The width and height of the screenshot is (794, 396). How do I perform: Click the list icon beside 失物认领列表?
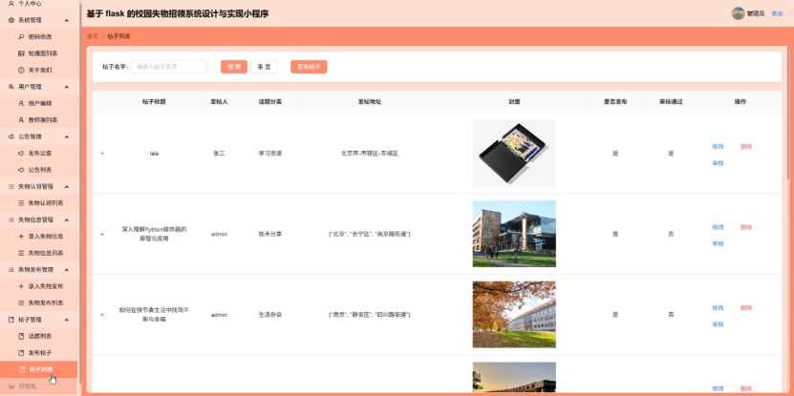click(x=21, y=203)
